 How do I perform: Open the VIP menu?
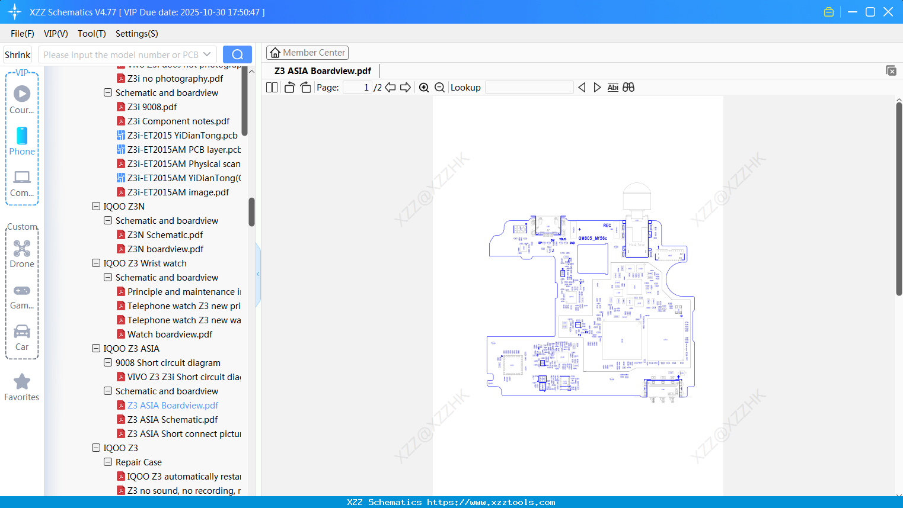(56, 34)
